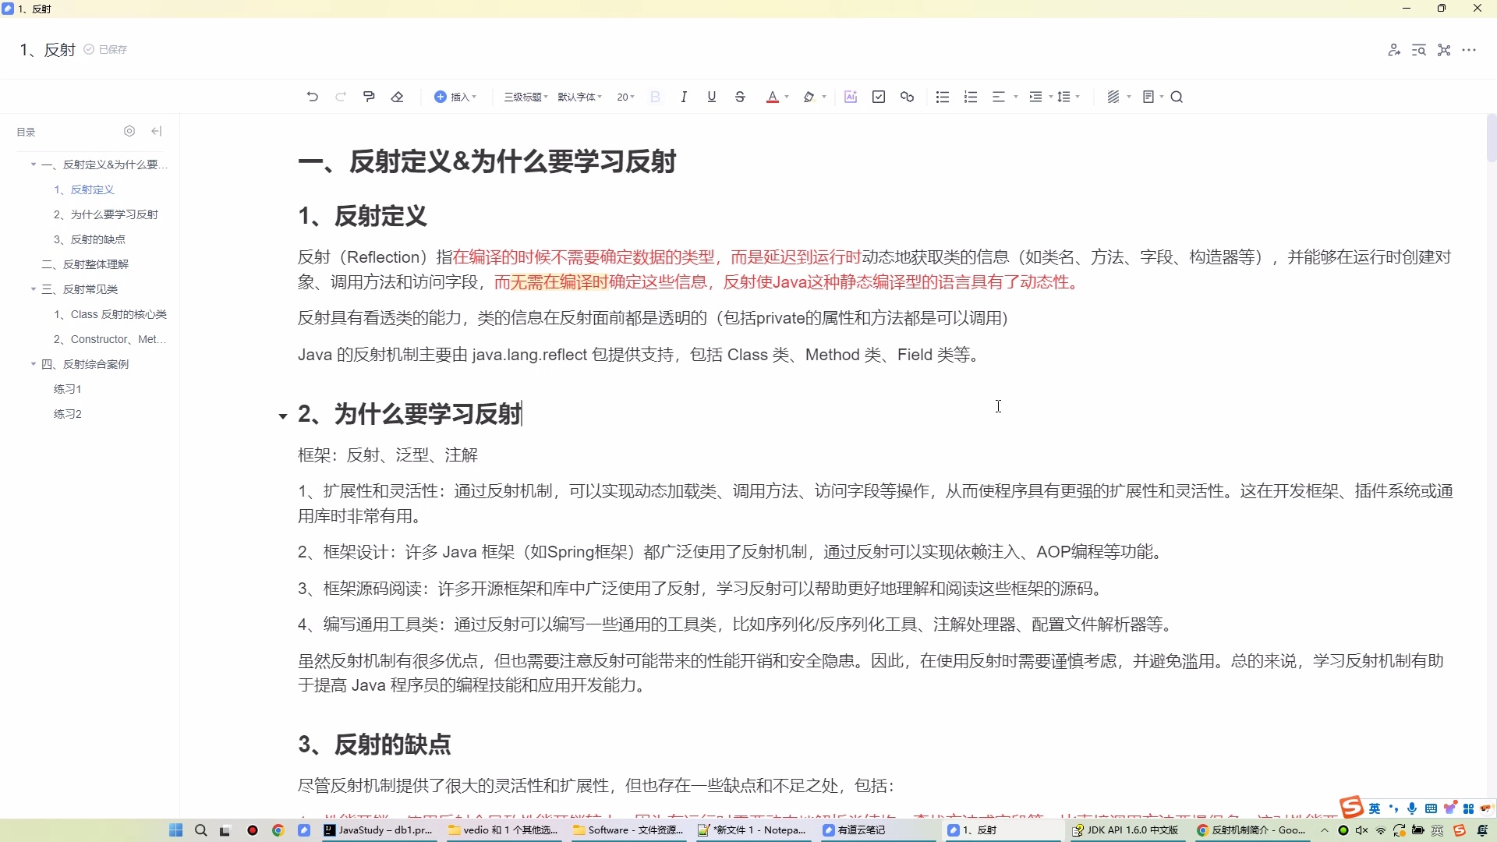Click the vertical scrollbar thumb
The width and height of the screenshot is (1497, 842).
(x=1492, y=138)
